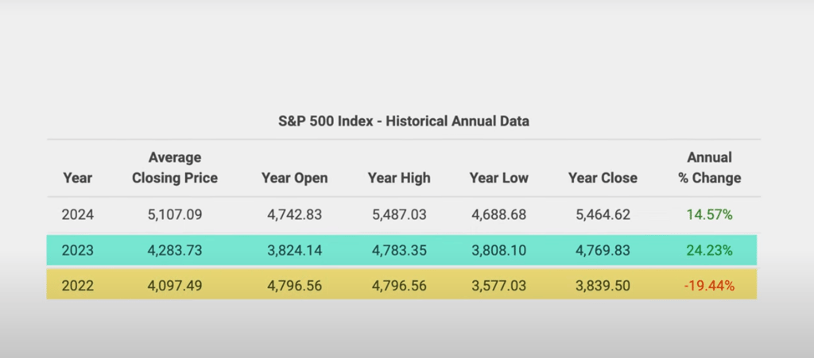Click the Year High column header
The height and width of the screenshot is (358, 814).
click(399, 178)
